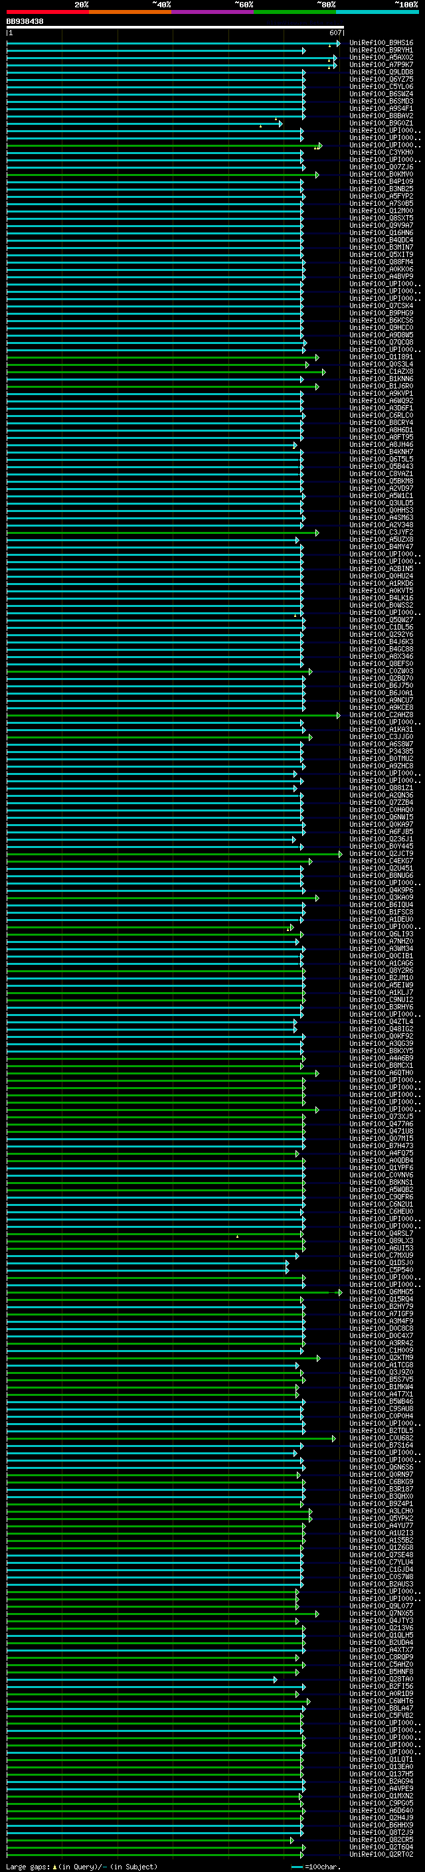
Task: Select hit UniRef100_A8FT95
Action: [381, 437]
